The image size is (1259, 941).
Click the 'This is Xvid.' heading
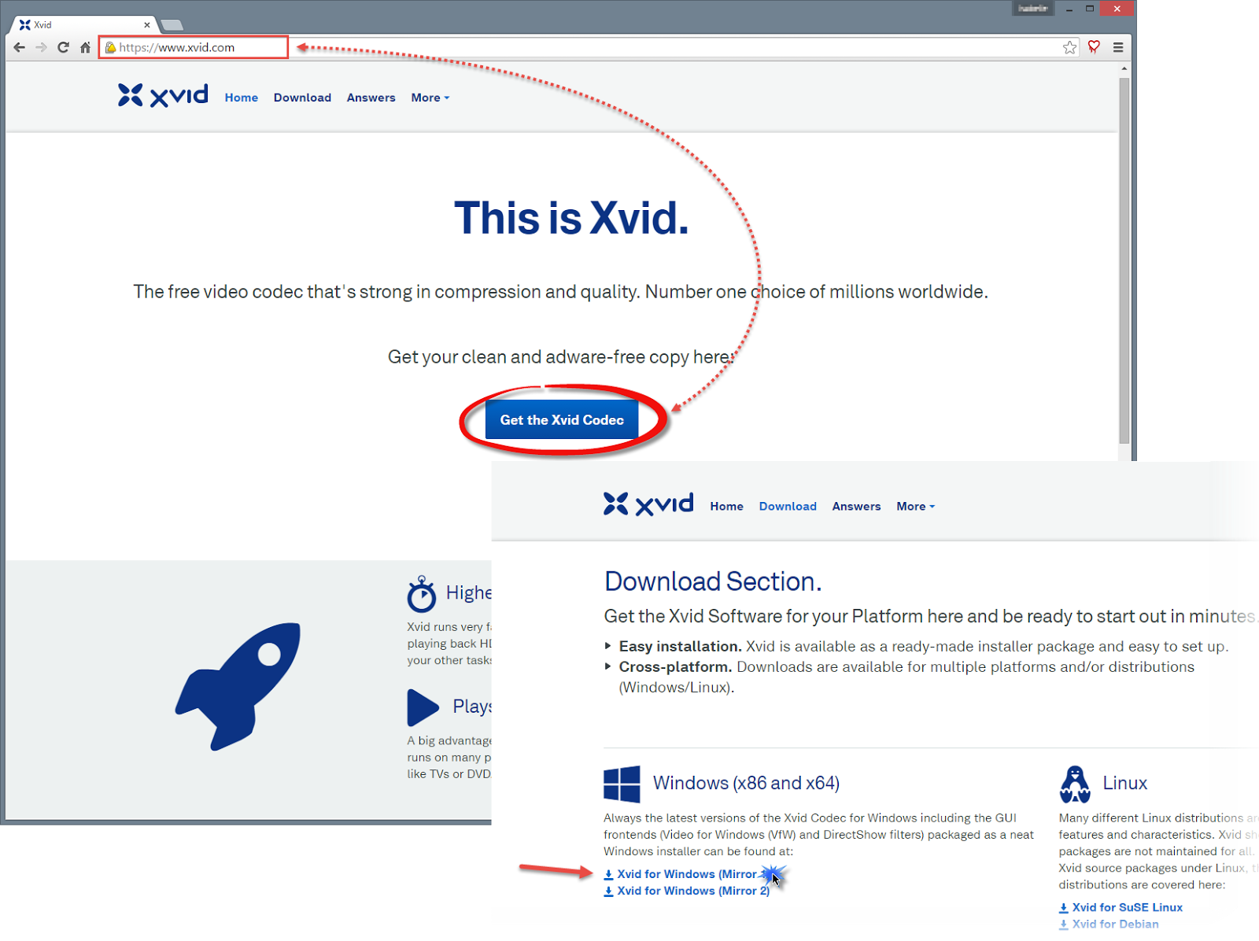(571, 218)
